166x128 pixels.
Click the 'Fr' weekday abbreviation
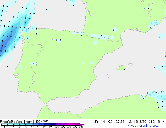[97, 122]
